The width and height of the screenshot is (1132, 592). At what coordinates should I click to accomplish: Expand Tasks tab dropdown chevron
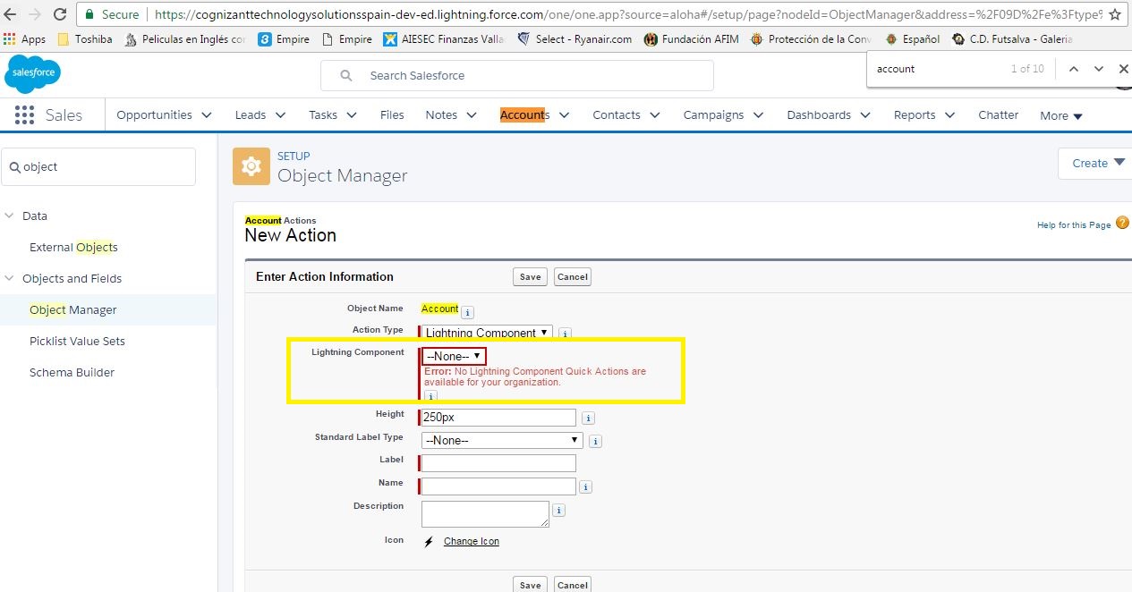tap(352, 115)
